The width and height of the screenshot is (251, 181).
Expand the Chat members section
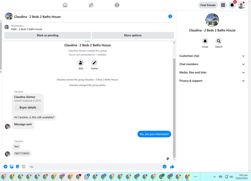pyautogui.click(x=212, y=64)
